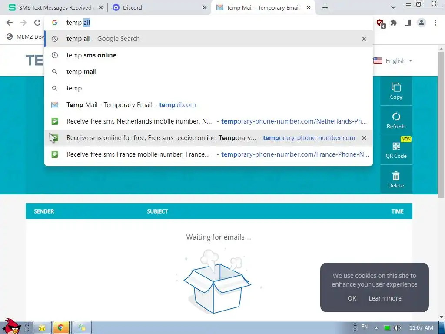The height and width of the screenshot is (334, 445).
Task: Click the Refresh icon in the sidebar
Action: 396,120
